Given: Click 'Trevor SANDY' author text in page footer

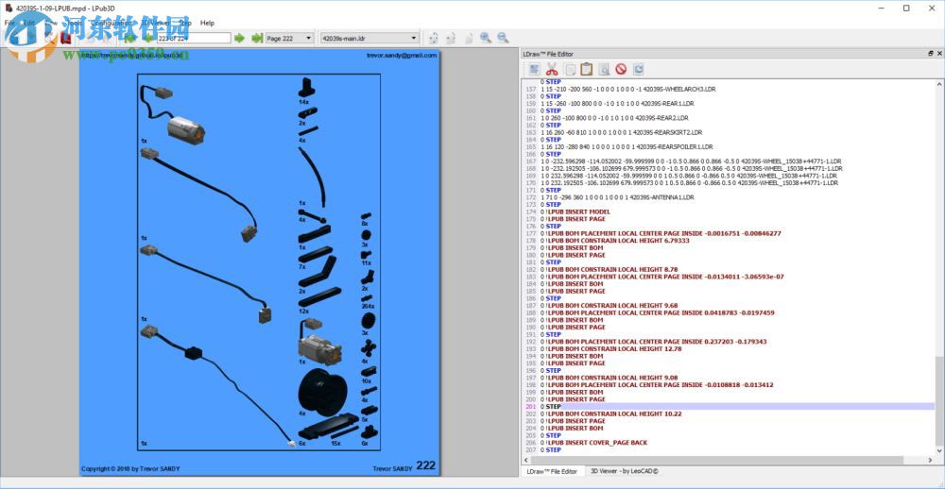Looking at the screenshot, I should 393,468.
